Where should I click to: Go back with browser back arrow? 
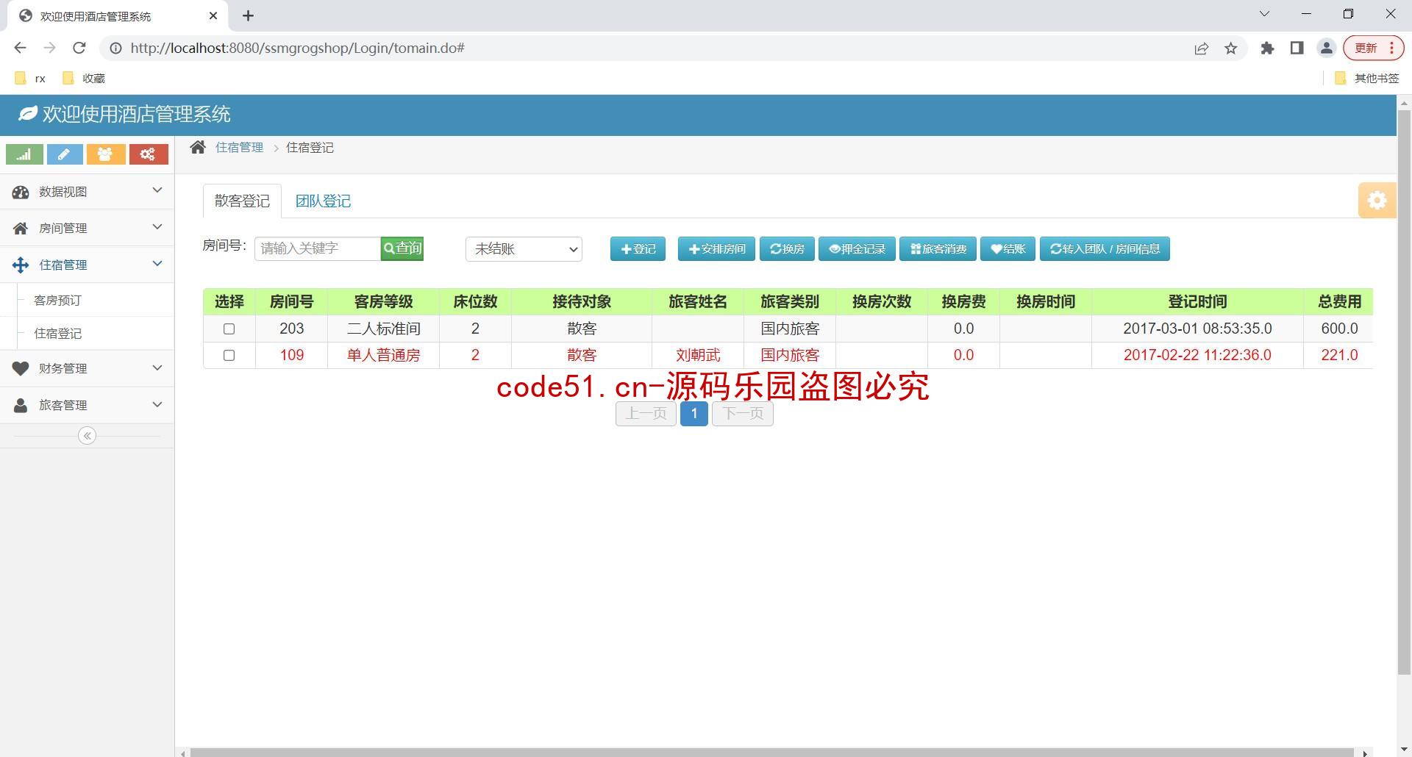20,48
